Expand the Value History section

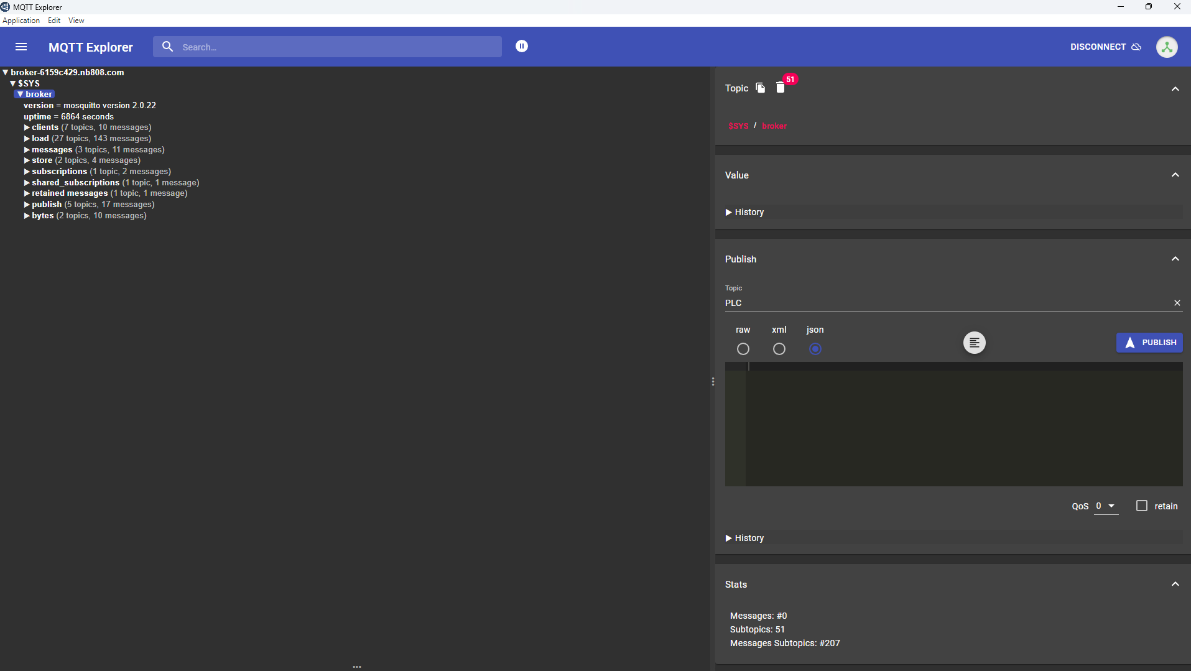click(745, 212)
